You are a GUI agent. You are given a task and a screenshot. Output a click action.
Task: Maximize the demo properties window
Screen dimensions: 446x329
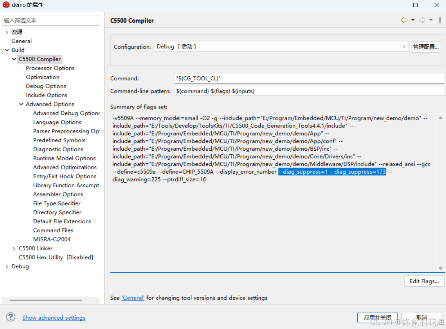click(415, 5)
